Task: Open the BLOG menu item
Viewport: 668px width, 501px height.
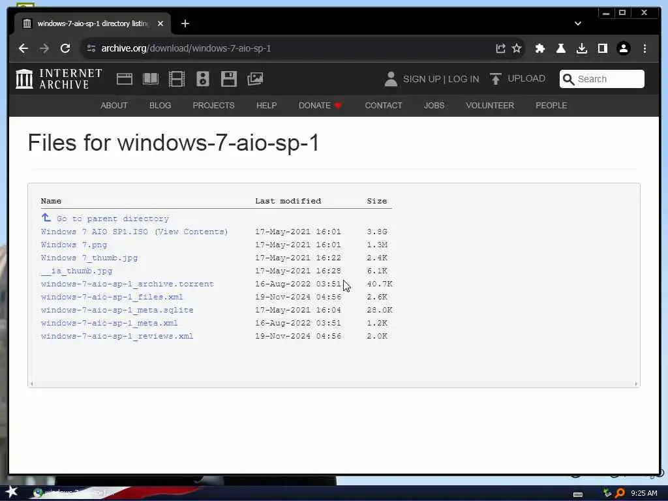Action: (x=160, y=105)
